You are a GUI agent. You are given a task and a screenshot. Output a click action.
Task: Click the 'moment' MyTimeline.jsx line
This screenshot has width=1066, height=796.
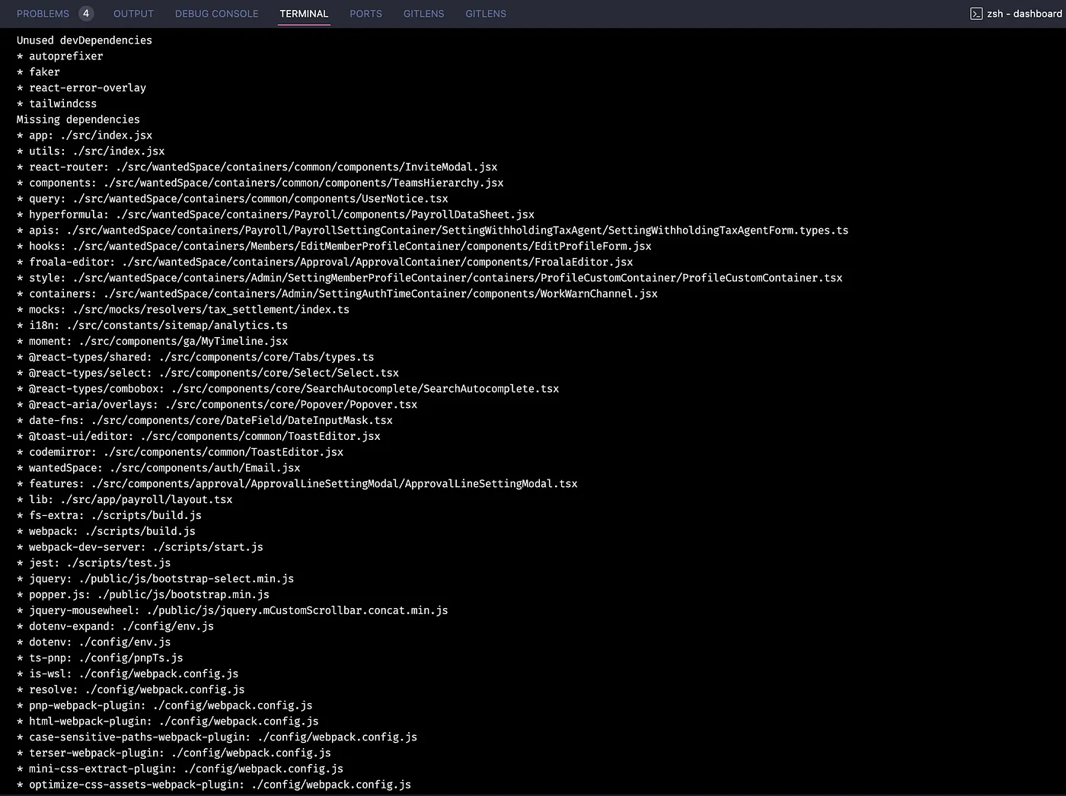(152, 342)
